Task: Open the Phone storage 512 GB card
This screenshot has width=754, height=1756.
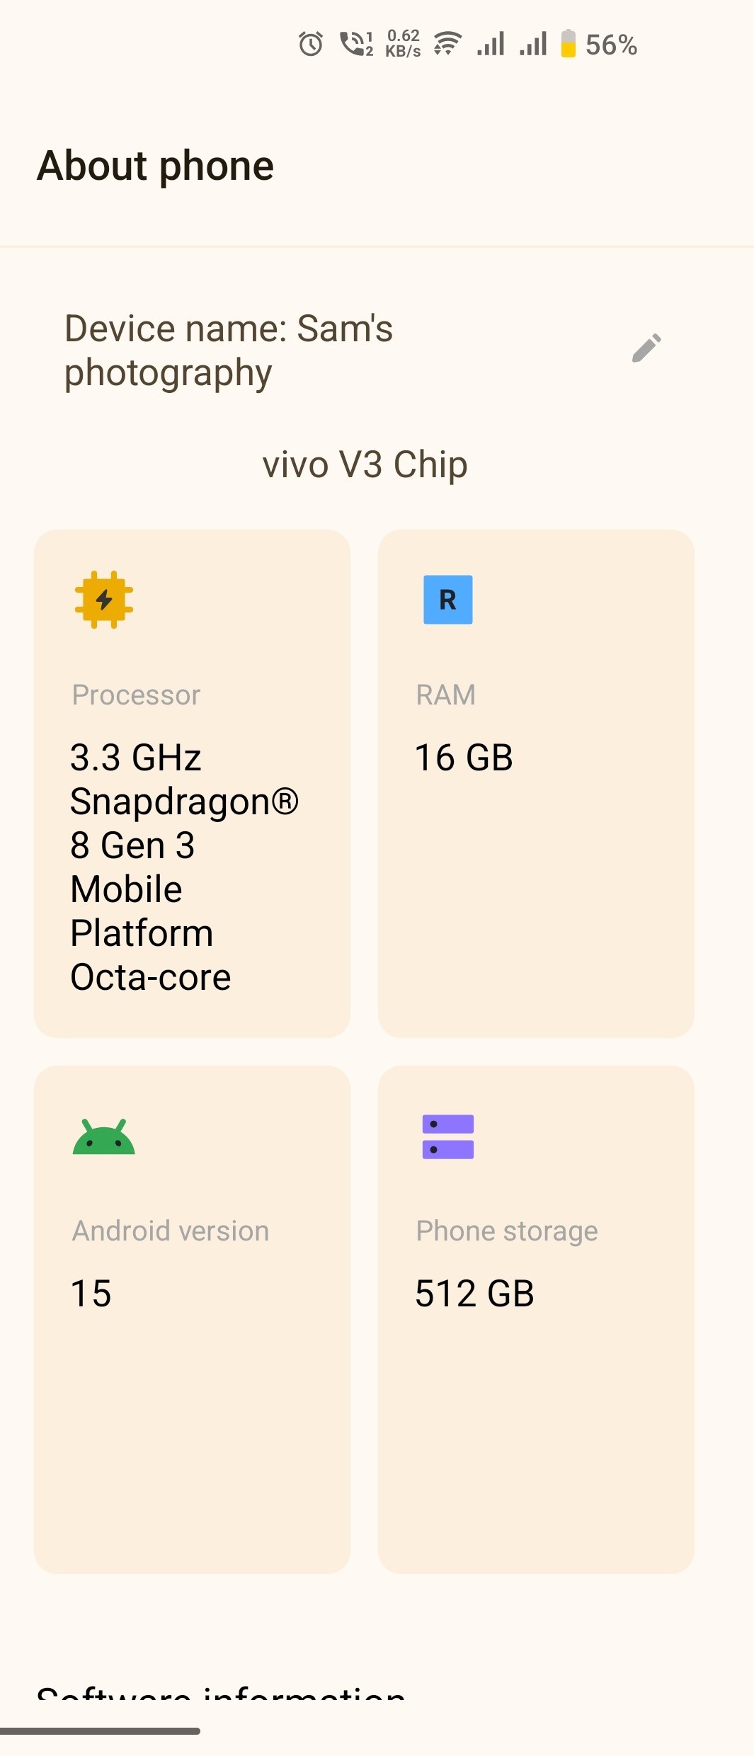Action: 536,1320
